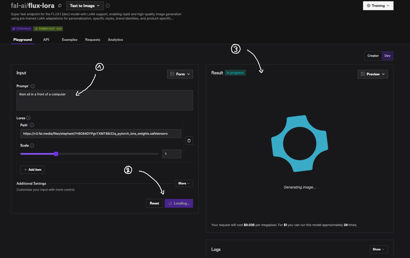Image resolution: width=410 pixels, height=258 pixels.
Task: Click the Reset button
Action: coord(155,203)
